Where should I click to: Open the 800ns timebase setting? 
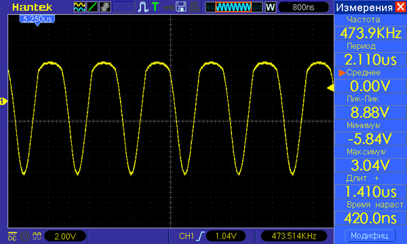point(303,7)
